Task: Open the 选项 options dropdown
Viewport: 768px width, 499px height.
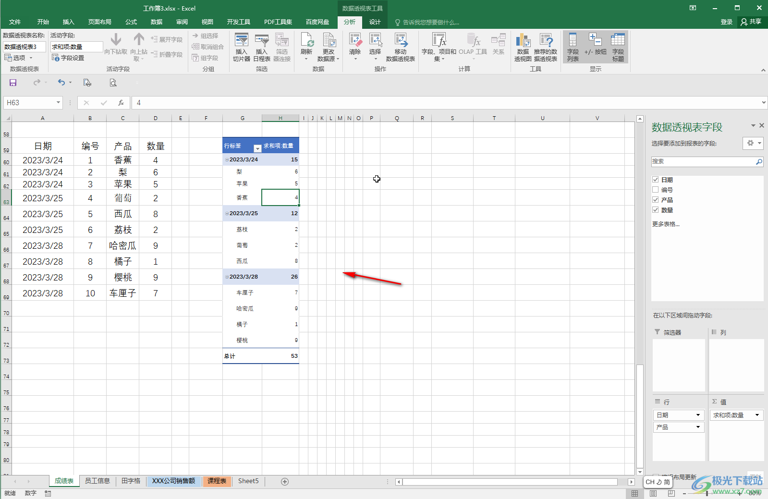Action: [18, 58]
